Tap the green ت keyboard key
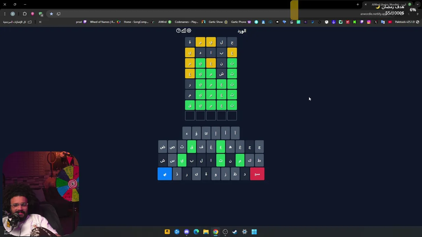This screenshot has height=237, width=422. point(221,160)
